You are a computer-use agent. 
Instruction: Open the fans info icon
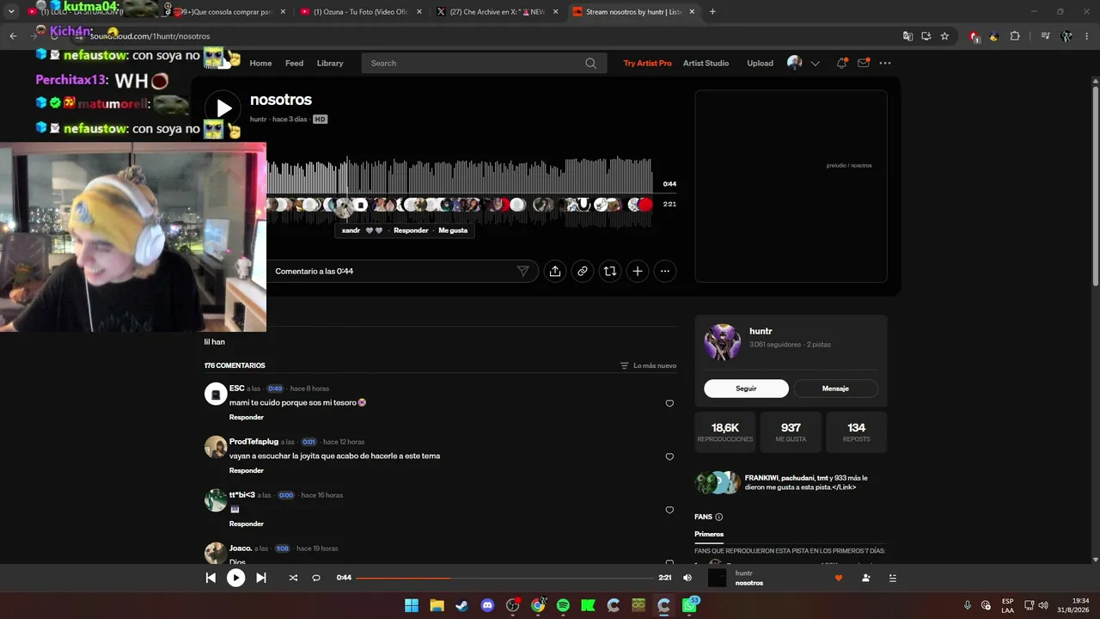(x=719, y=517)
